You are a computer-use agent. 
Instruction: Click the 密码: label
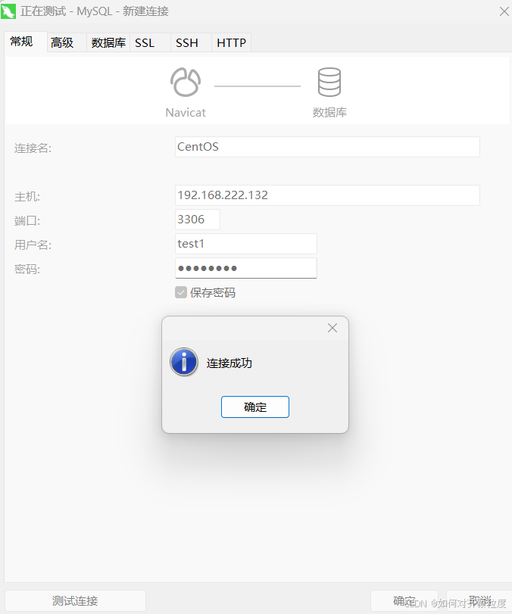coord(27,269)
